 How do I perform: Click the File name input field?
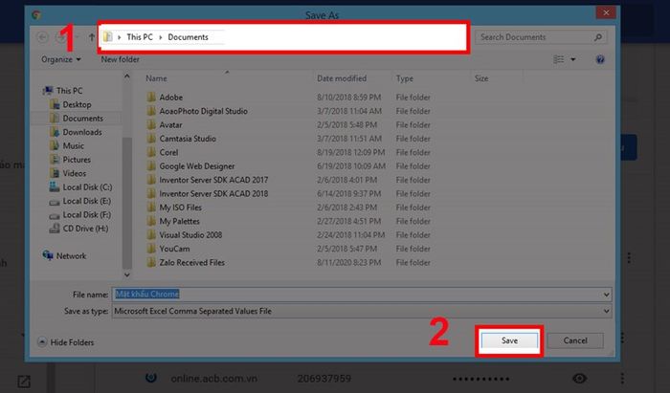click(x=362, y=295)
